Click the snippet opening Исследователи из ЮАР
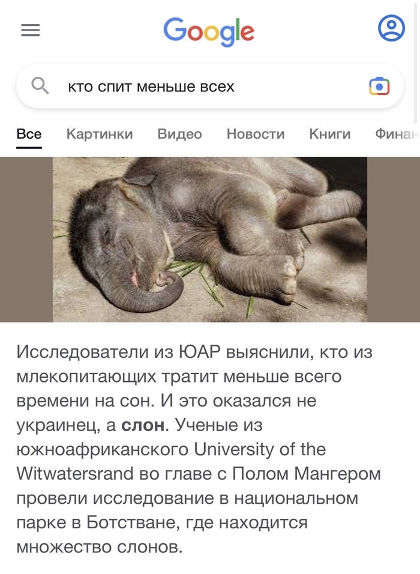 pos(194,352)
